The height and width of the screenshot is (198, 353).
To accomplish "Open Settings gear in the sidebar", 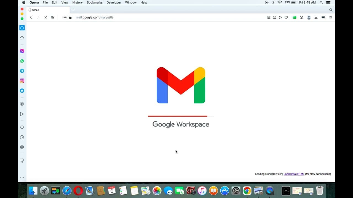I will (x=22, y=147).
